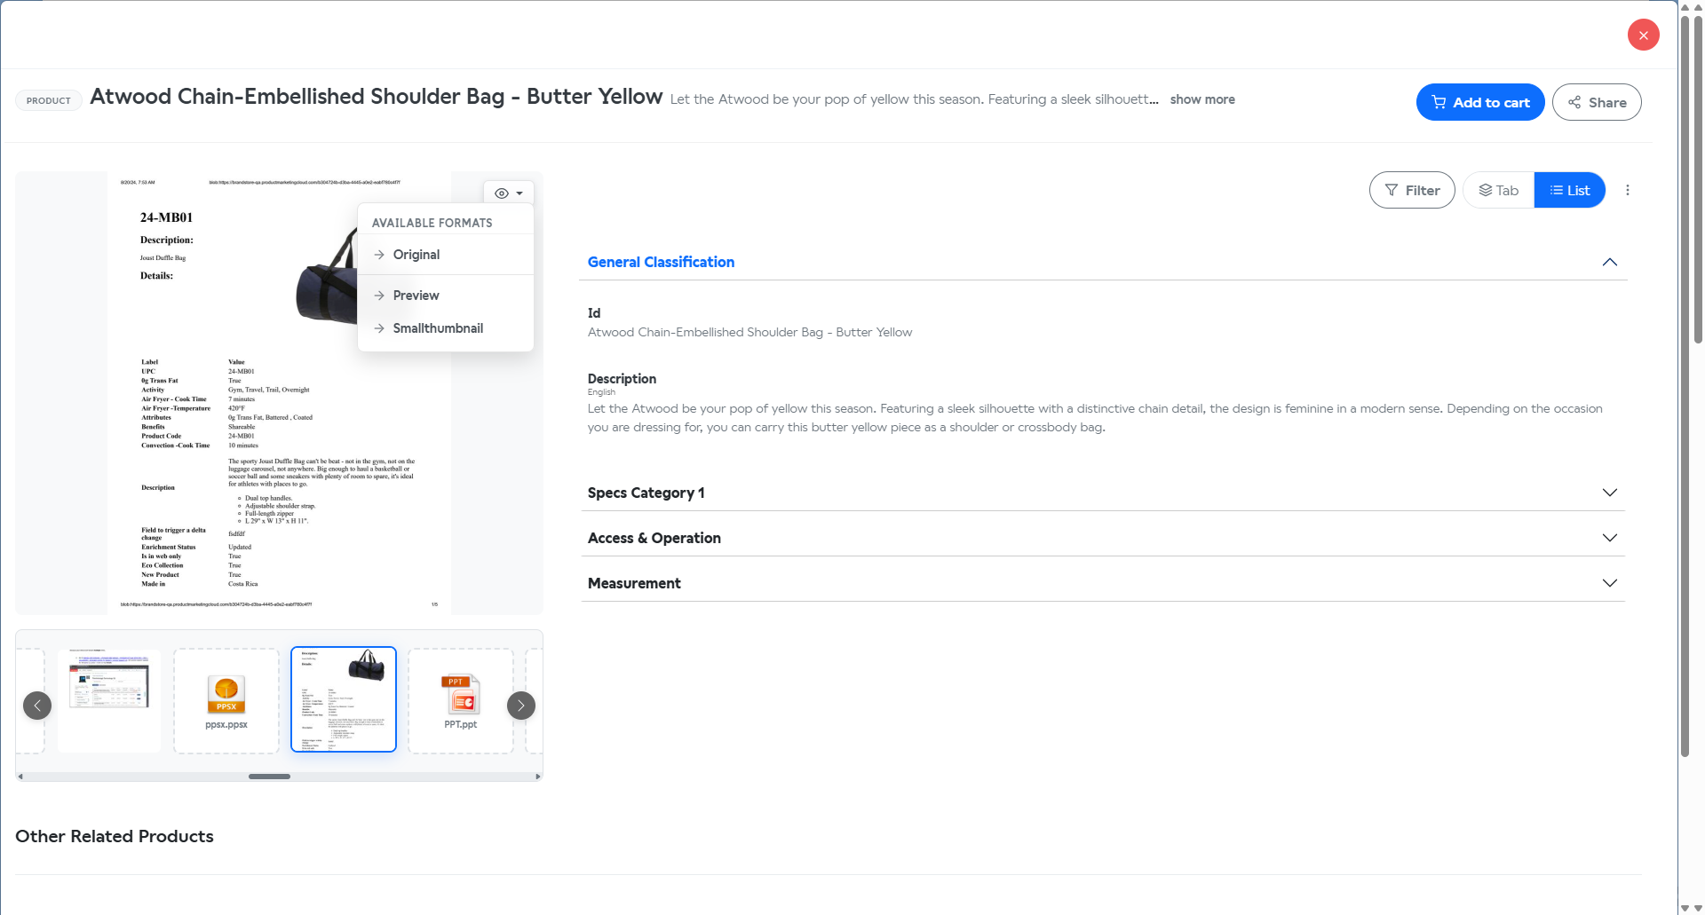
Task: Add the Atwood bag to cart
Action: pyautogui.click(x=1479, y=102)
